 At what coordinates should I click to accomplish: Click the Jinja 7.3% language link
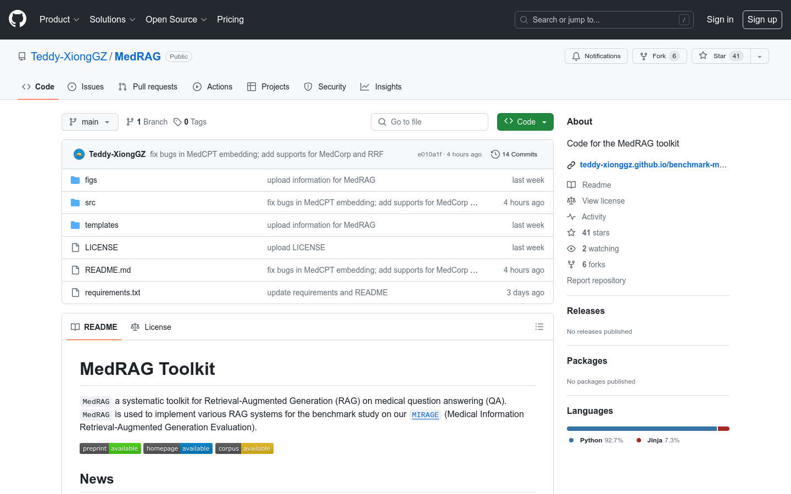click(658, 440)
